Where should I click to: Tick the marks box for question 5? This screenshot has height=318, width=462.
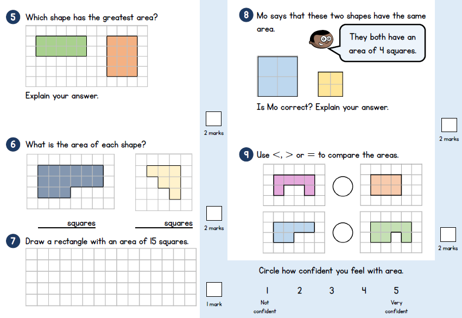pos(213,119)
